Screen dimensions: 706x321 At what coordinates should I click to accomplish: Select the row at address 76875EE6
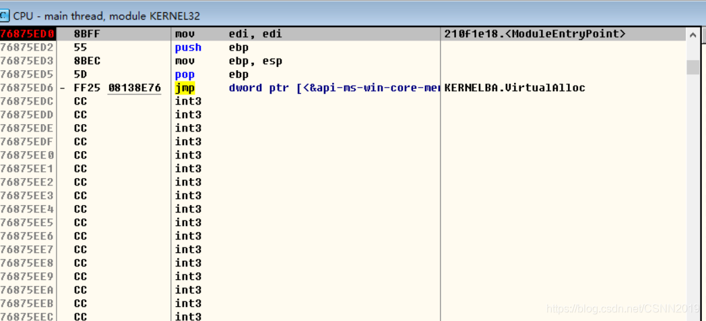[343, 236]
